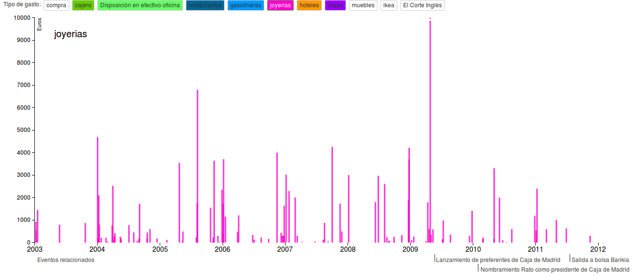The width and height of the screenshot is (633, 276).
Task: Select 'Disposición en efectivo oficina' filter
Action: (x=140, y=5)
